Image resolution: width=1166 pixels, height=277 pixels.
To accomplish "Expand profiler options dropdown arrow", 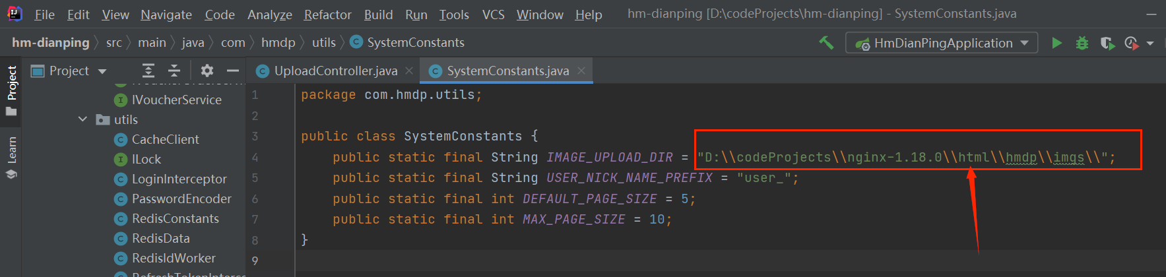I will click(1150, 44).
